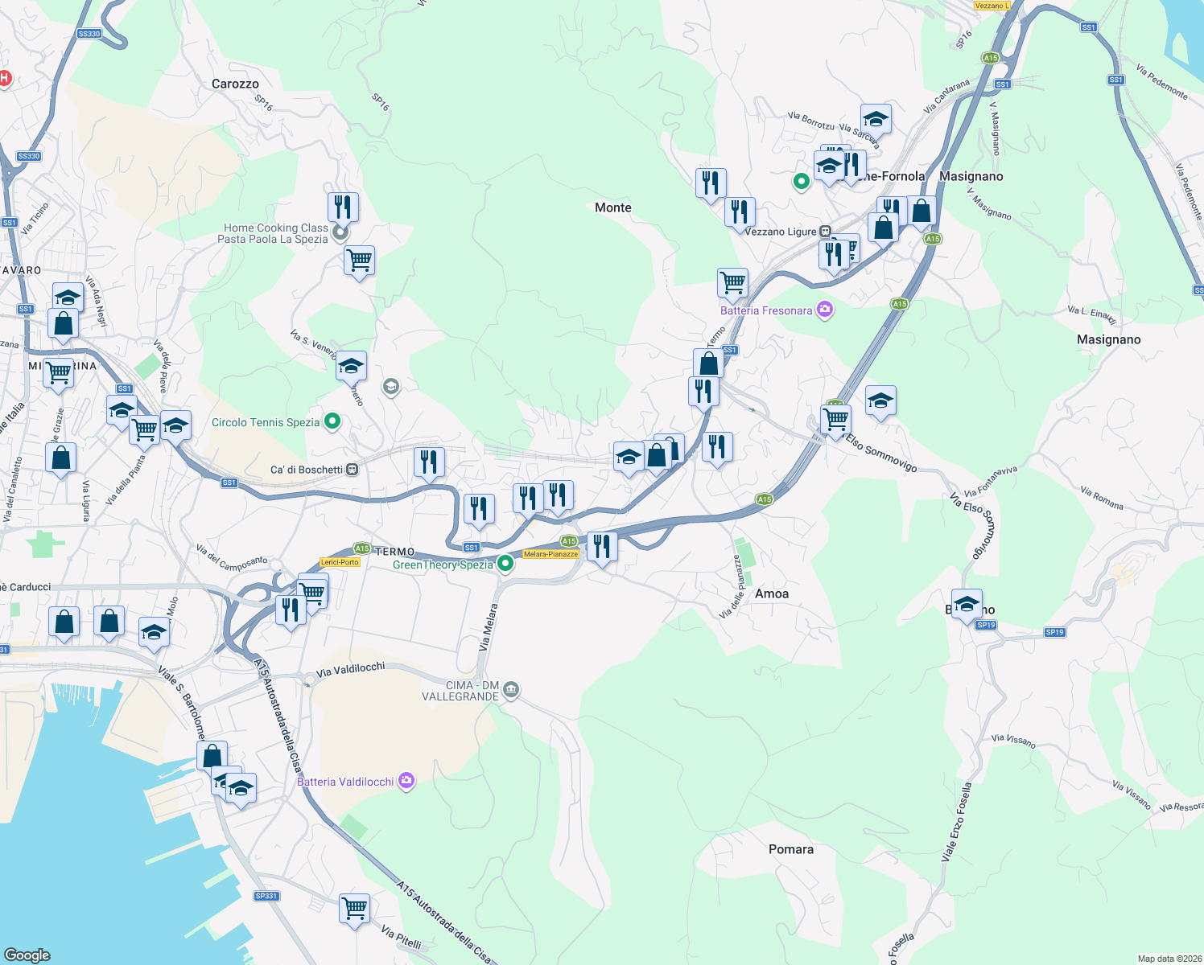This screenshot has width=1204, height=965.
Task: Select the shopping cart marker near Via Pitelli
Action: click(x=354, y=910)
